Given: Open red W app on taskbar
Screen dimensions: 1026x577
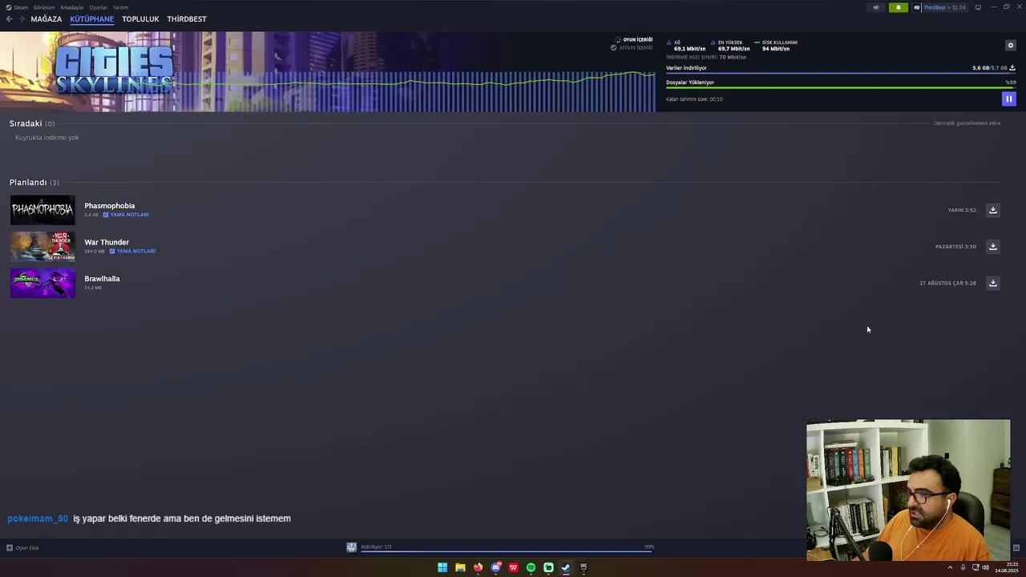Looking at the screenshot, I should point(513,567).
